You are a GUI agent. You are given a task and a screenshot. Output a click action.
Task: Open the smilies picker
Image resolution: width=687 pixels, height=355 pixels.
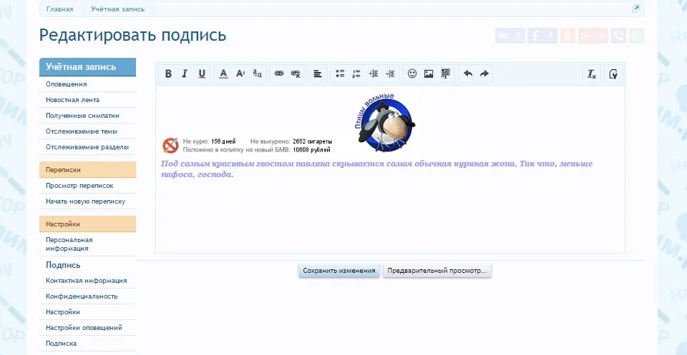412,74
